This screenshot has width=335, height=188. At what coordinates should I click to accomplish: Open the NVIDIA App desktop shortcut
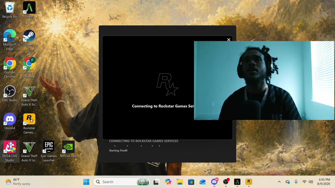coord(68,150)
